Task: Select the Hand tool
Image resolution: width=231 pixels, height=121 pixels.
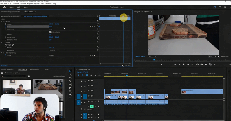Action: coord(70,94)
